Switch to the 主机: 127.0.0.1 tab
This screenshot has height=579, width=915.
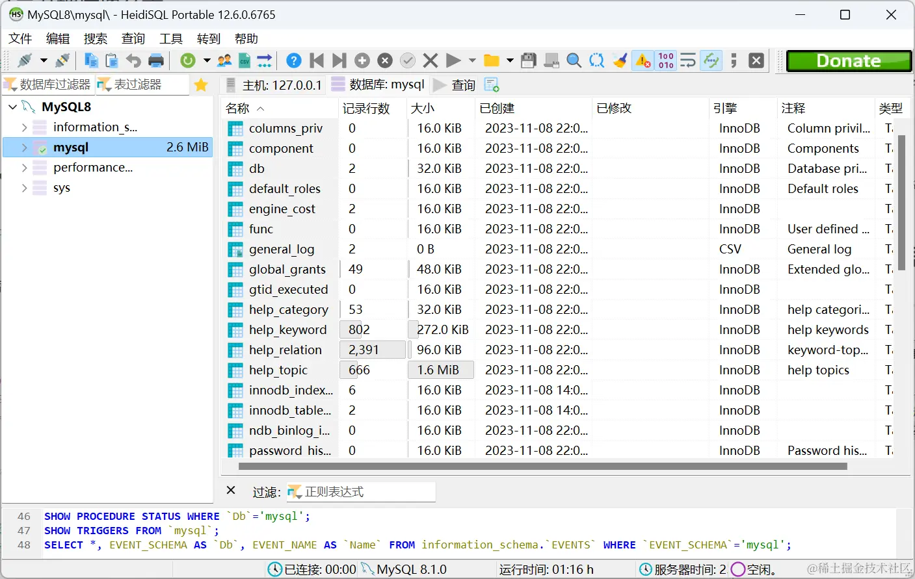click(273, 85)
